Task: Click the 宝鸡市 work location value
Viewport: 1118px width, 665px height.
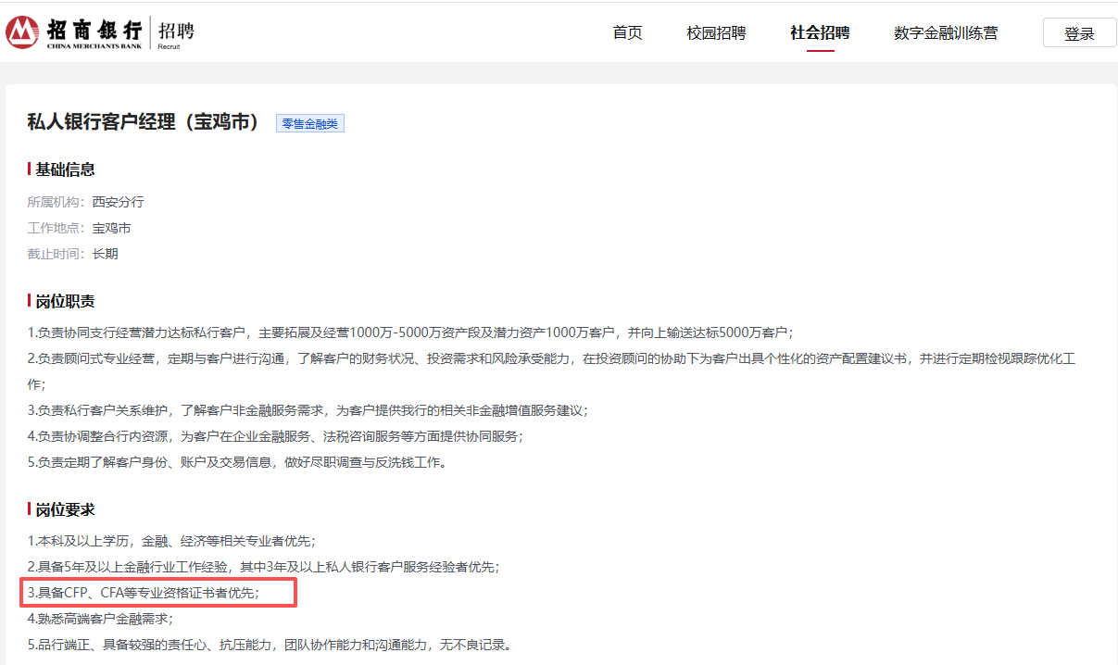Action: pos(111,228)
